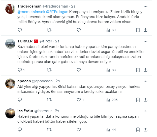Open apocan's display name profile

tap(24, 81)
